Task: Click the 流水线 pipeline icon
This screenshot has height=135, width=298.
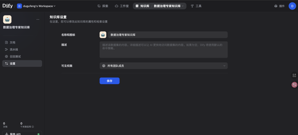Action: point(6,49)
